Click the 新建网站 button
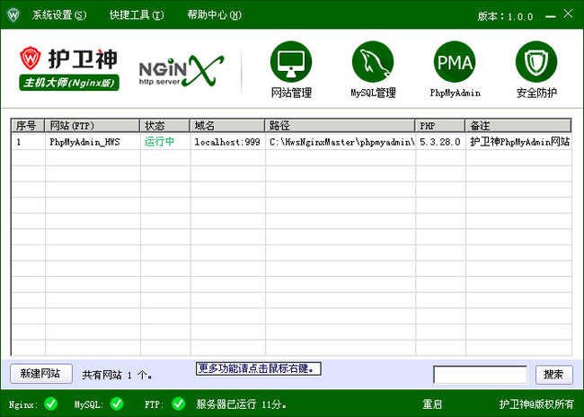This screenshot has height=417, width=584. [41, 373]
